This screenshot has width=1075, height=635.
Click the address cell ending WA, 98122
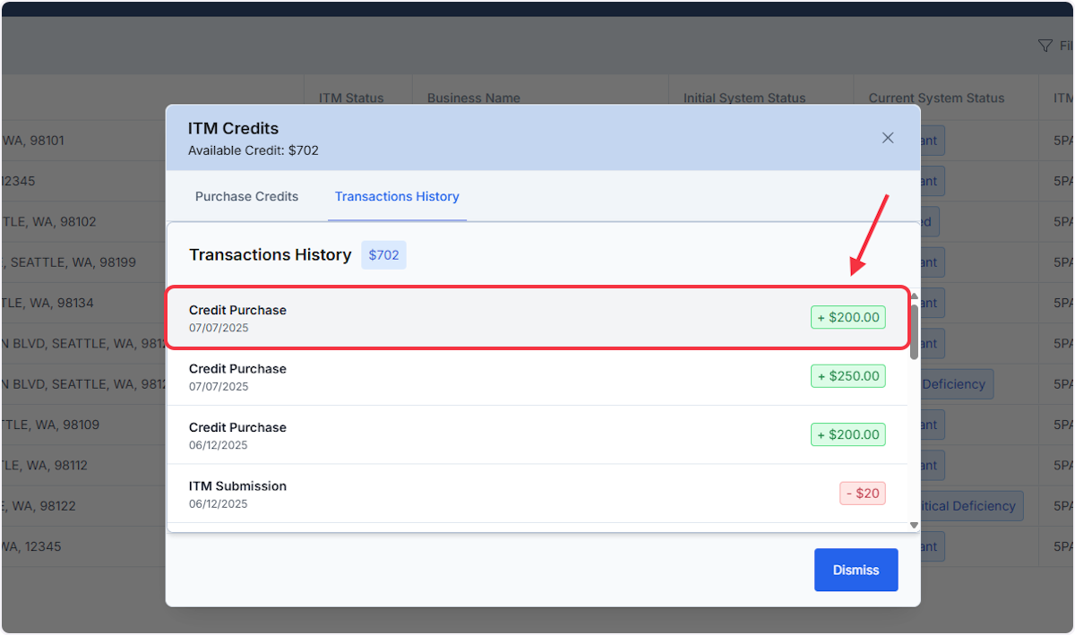click(x=39, y=506)
